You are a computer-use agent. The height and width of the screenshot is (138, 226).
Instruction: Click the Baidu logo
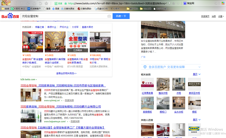coord(10,16)
